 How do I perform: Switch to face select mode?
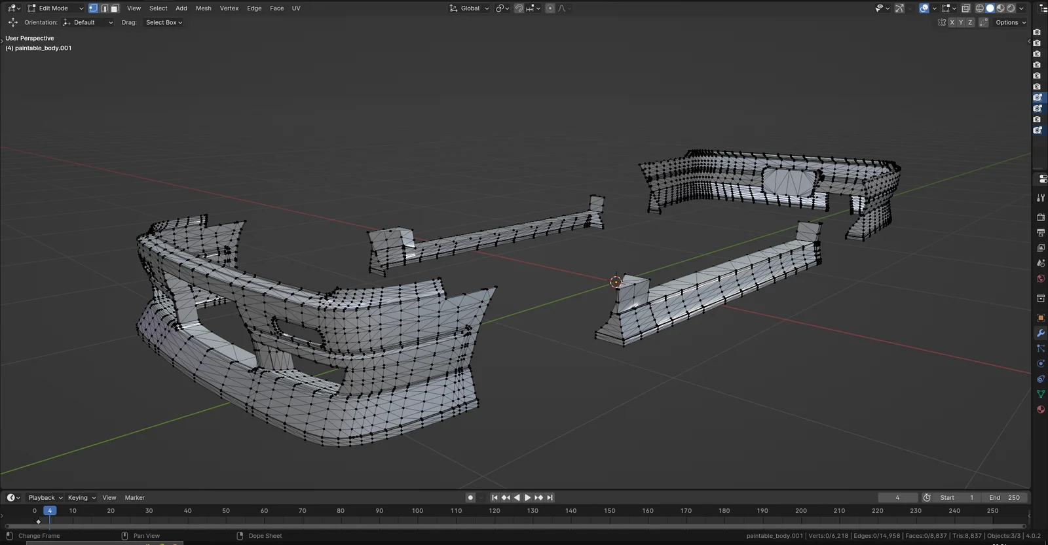tap(115, 9)
